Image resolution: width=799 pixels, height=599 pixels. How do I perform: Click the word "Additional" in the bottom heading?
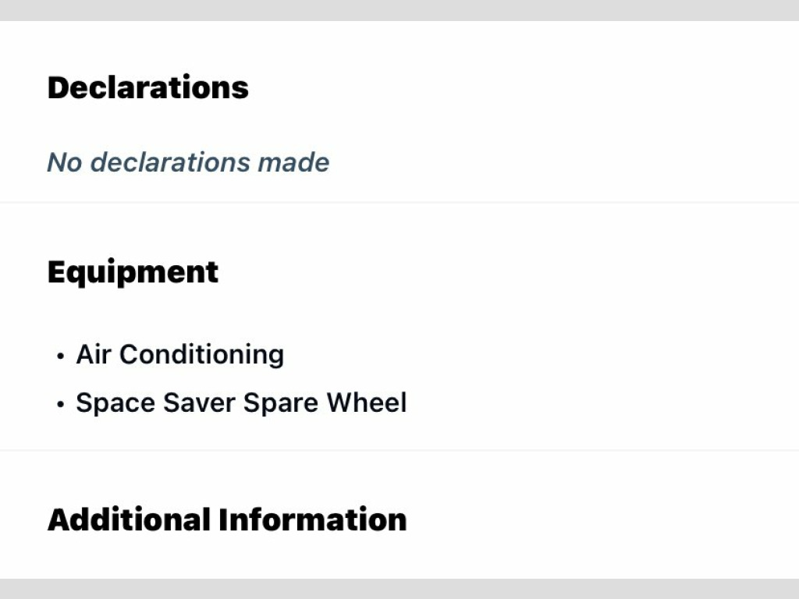[x=130, y=519]
